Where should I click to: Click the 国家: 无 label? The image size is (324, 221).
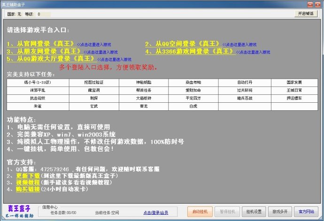14,14
